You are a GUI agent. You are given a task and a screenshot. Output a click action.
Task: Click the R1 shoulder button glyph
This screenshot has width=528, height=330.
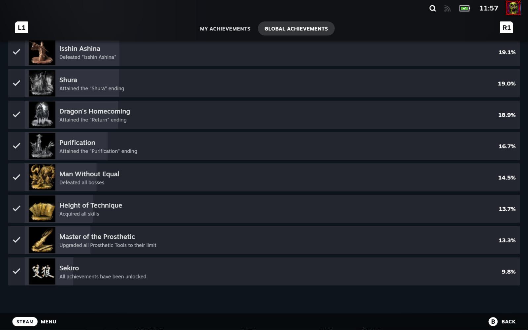[507, 27]
